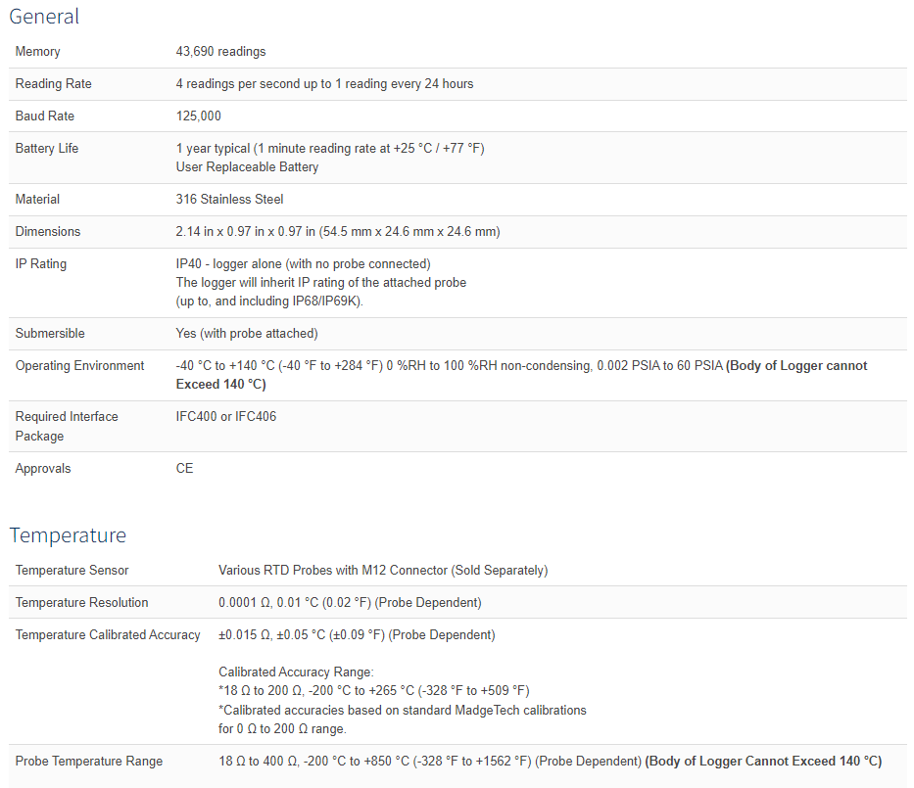Click the Probe Temperature Range label

[89, 762]
